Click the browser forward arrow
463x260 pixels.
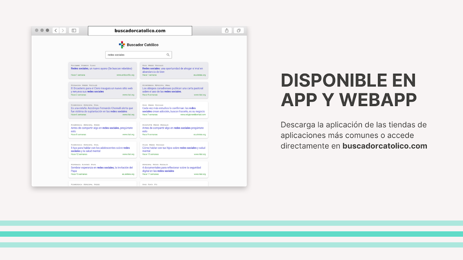pyautogui.click(x=63, y=31)
